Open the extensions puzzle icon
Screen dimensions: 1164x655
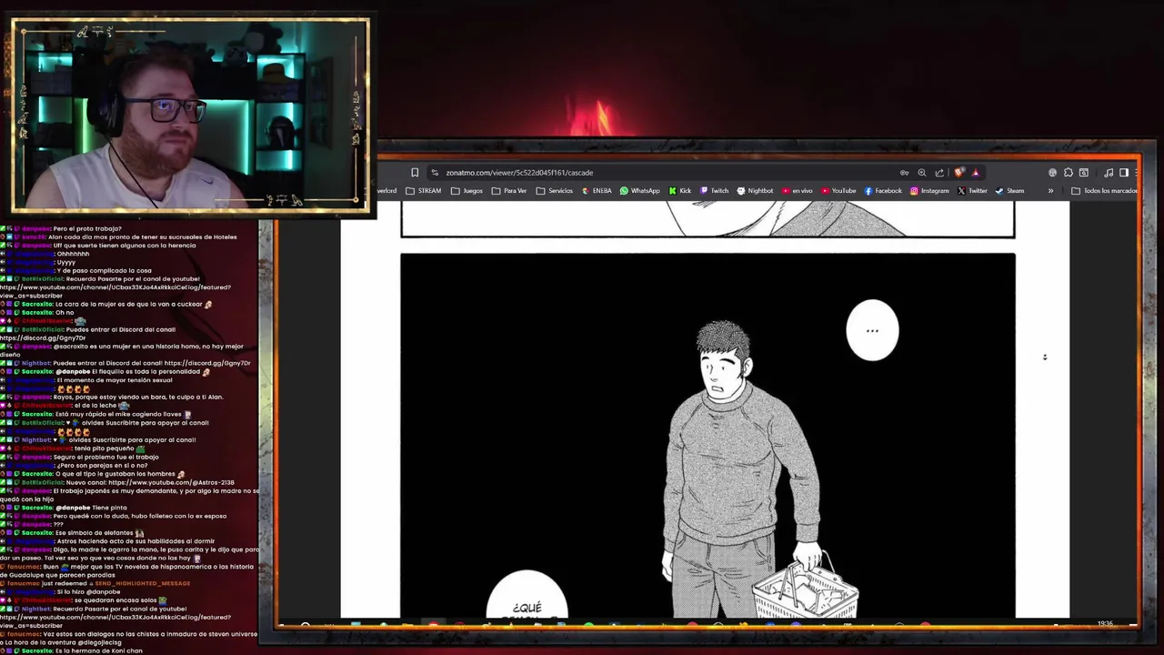tap(1069, 173)
